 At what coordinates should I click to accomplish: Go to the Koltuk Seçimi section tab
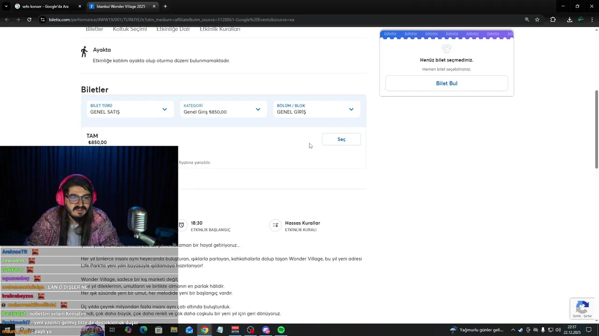[x=130, y=29]
